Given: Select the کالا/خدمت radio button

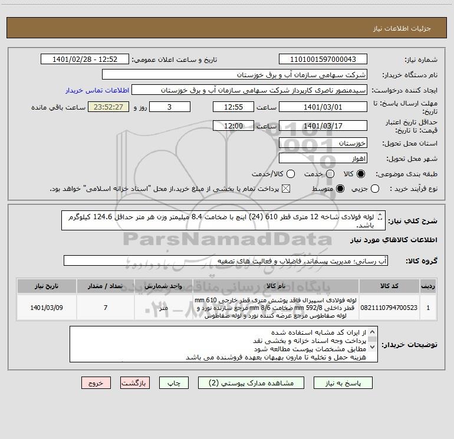Looking at the screenshot, I should [291, 174].
